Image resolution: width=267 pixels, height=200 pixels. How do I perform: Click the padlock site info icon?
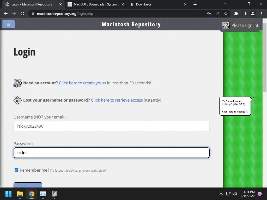tap(33, 14)
